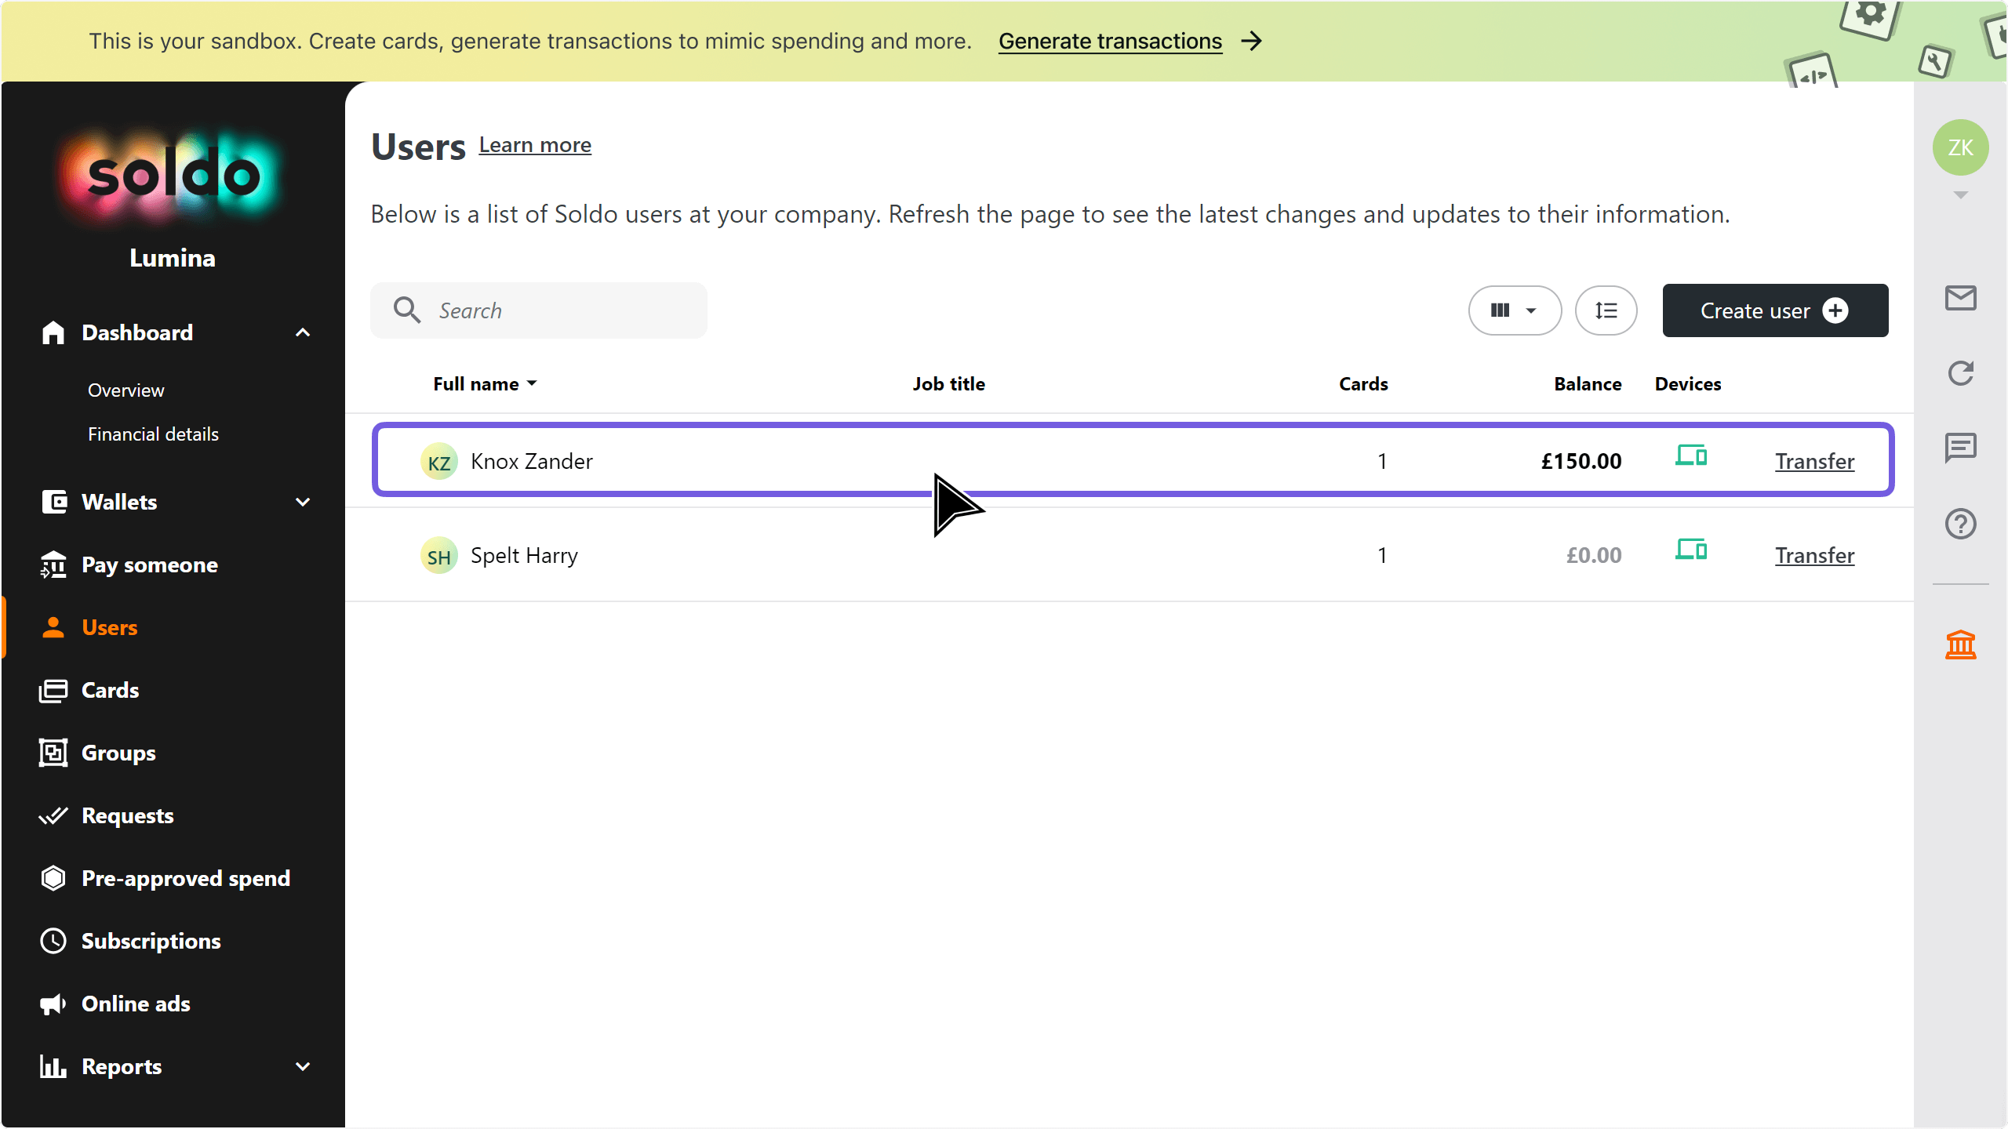Click Transfer link for Spelt Harry
This screenshot has width=2008, height=1129.
point(1814,555)
